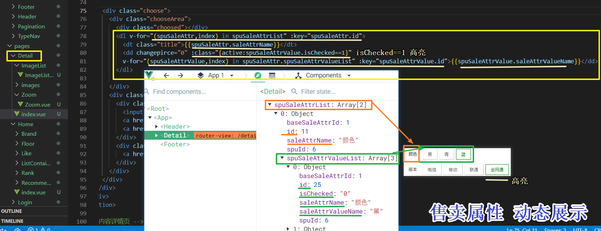The width and height of the screenshot is (601, 231).
Task: Click Vue icon of index.vue above Login
Action: point(17,192)
